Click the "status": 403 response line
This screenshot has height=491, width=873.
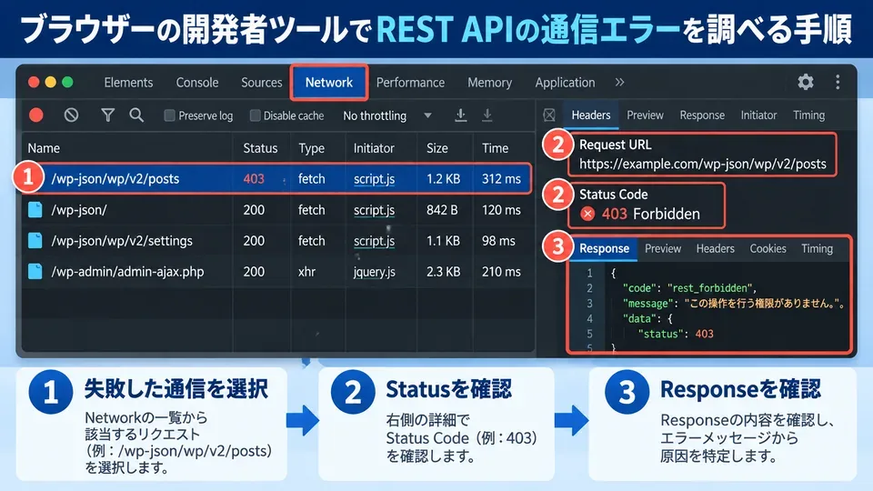[x=676, y=334]
